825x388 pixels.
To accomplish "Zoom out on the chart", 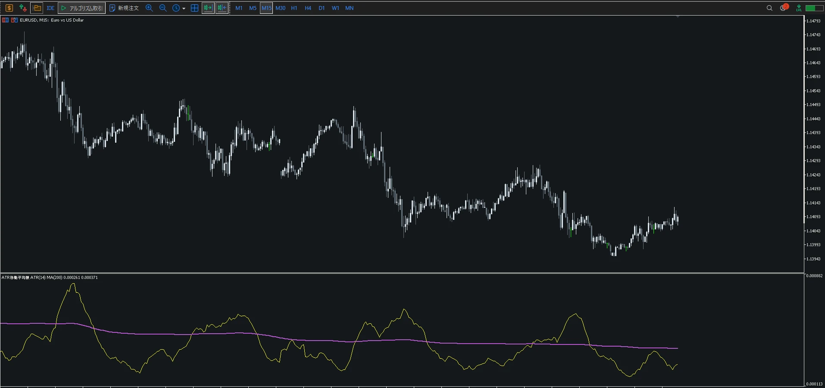I will click(x=163, y=8).
